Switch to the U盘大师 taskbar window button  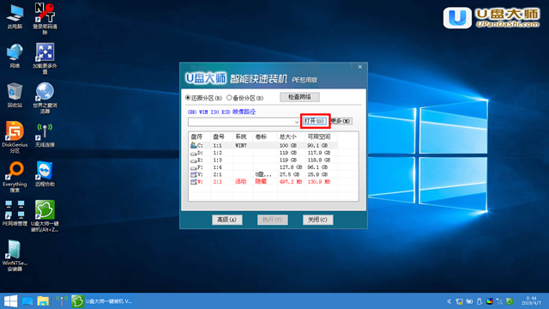102,301
